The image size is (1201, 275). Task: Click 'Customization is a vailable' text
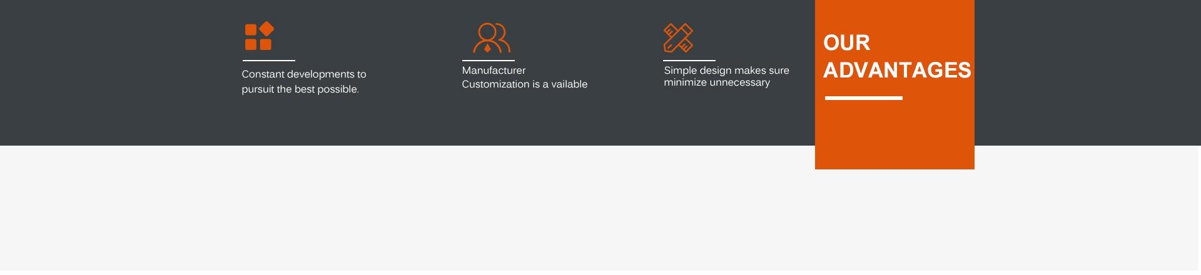click(524, 84)
